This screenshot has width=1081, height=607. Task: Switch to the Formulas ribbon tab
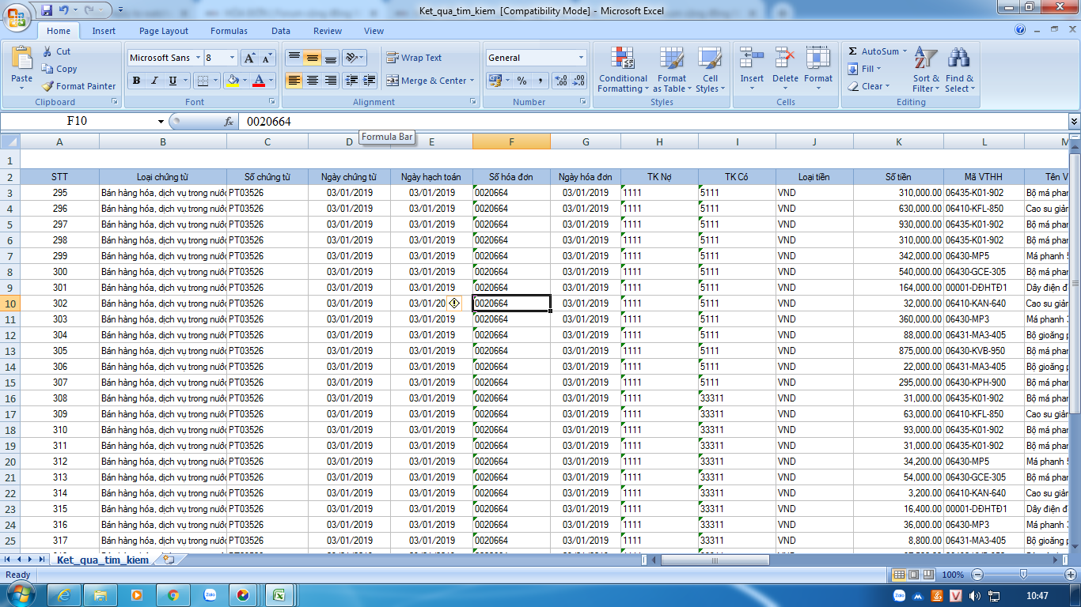pyautogui.click(x=229, y=31)
